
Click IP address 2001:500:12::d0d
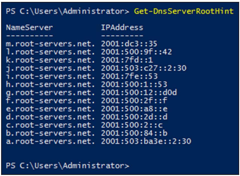[x=139, y=93]
